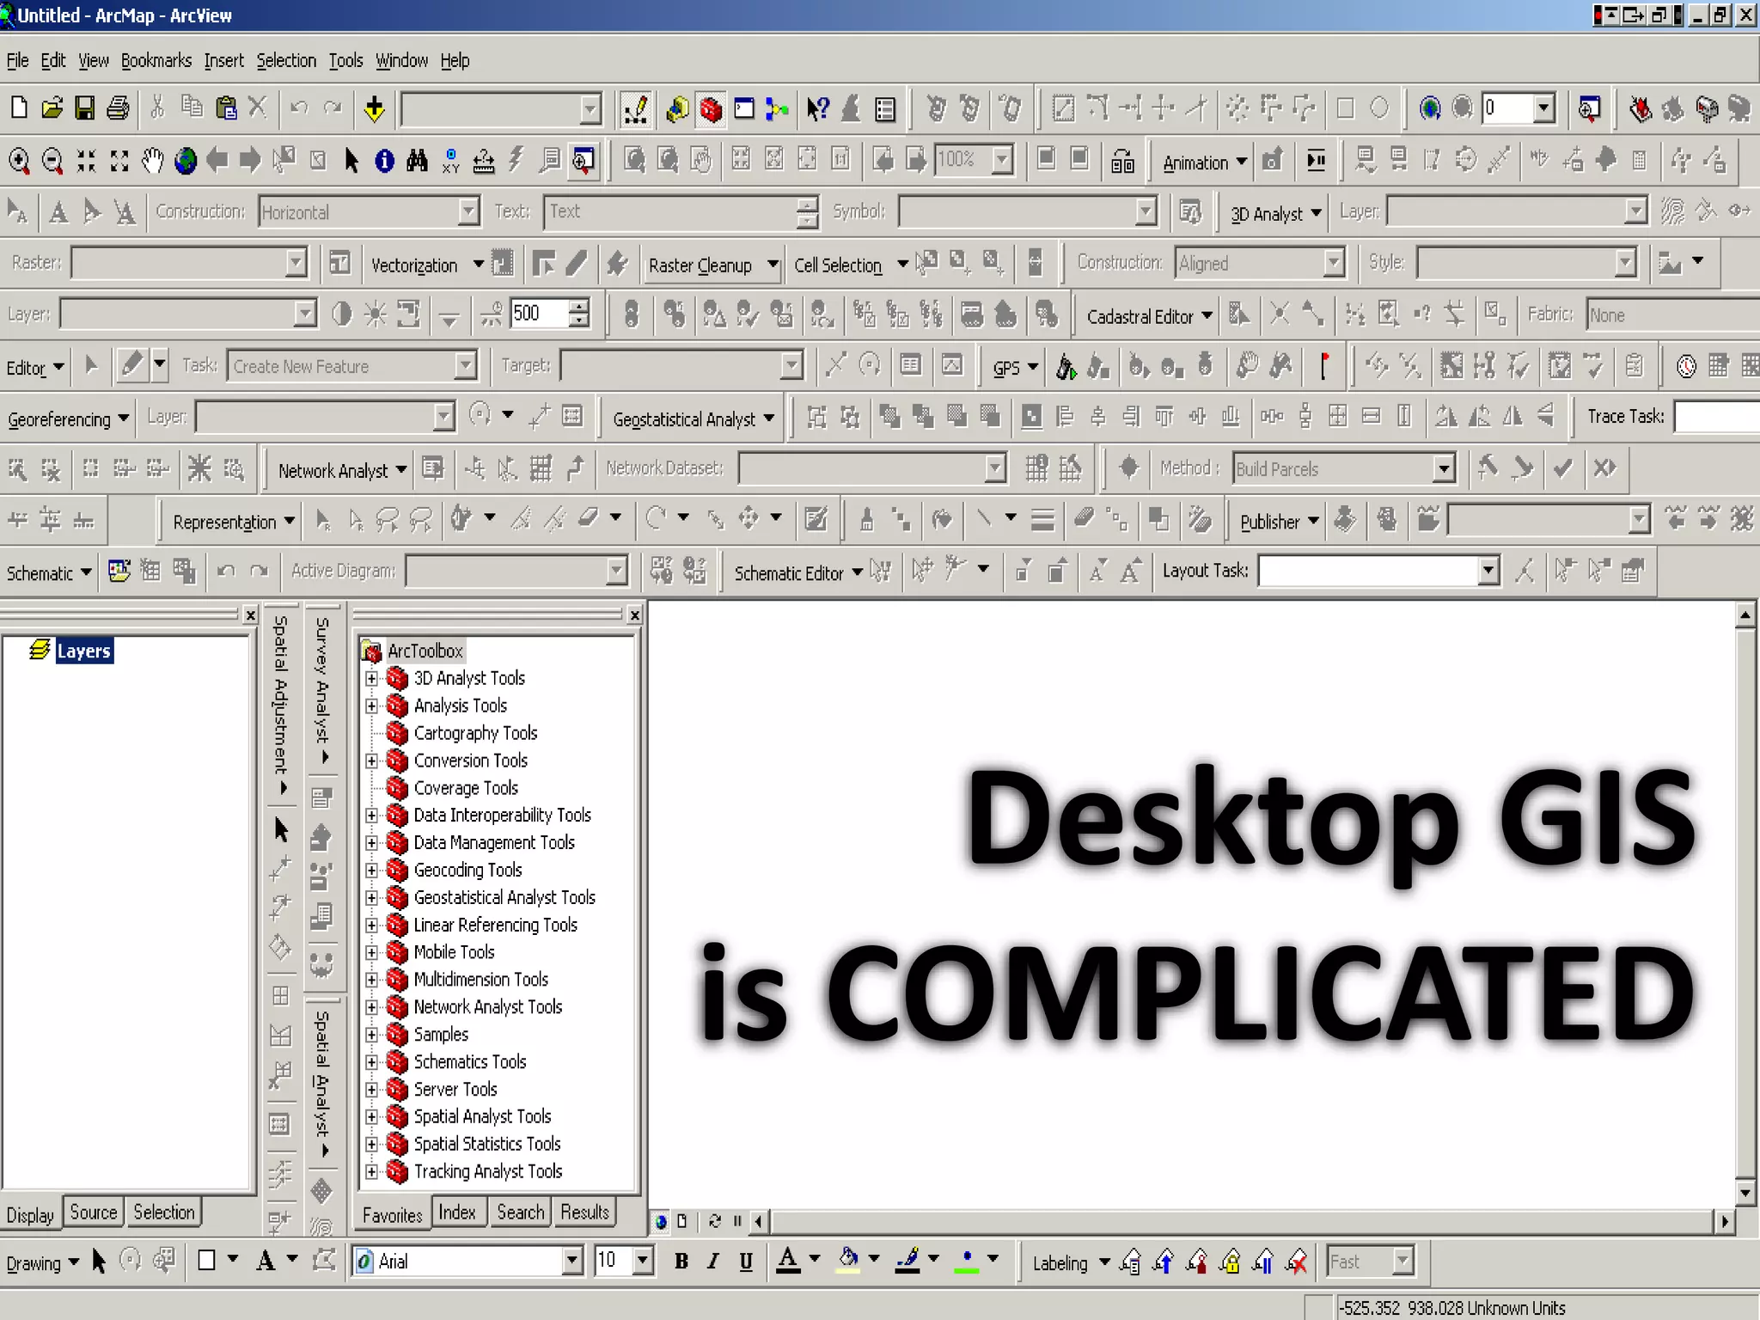Open the Animation menu button
The height and width of the screenshot is (1320, 1760).
point(1203,163)
